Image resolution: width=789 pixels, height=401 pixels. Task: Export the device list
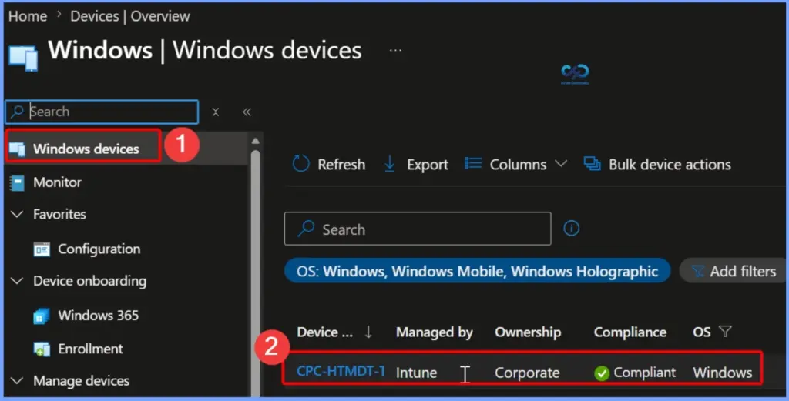[x=415, y=164]
